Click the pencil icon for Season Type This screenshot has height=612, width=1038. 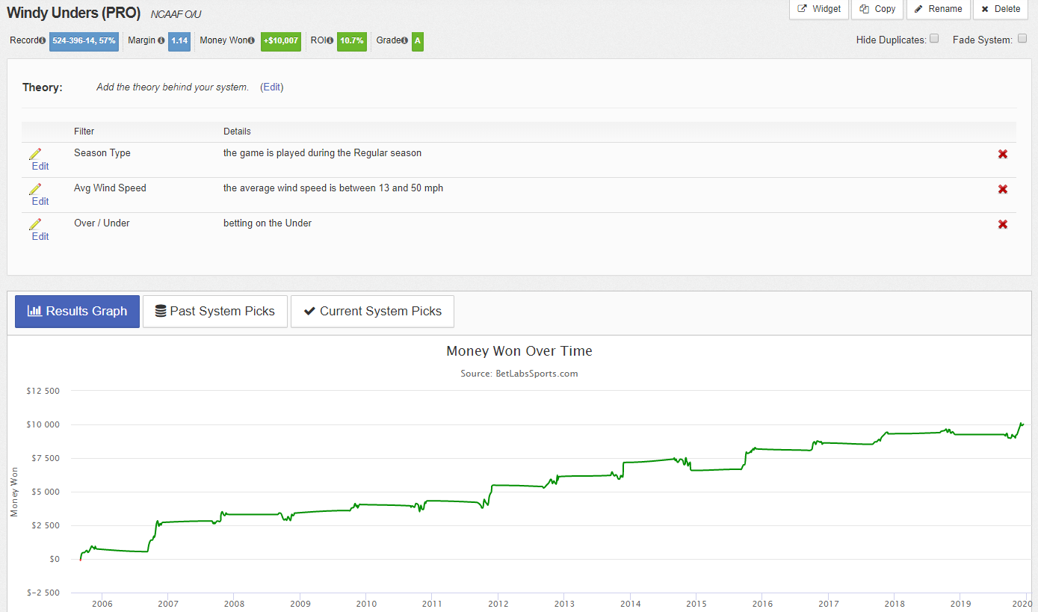click(35, 154)
